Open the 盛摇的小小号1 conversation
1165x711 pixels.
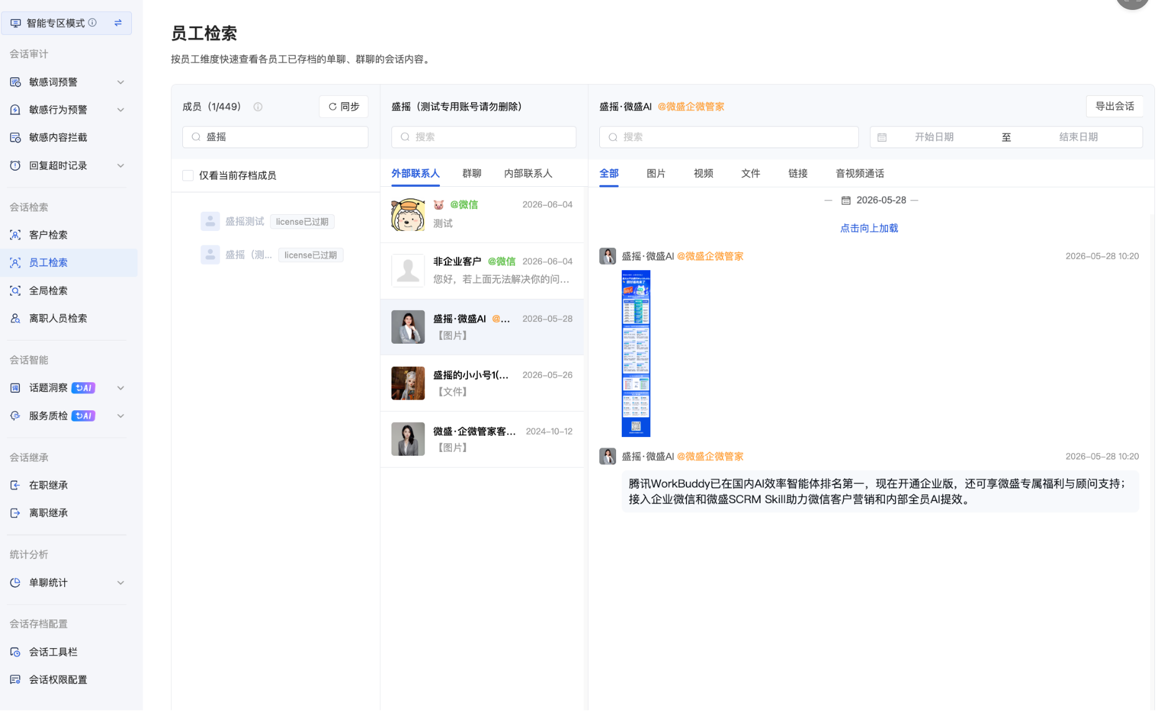click(x=482, y=384)
